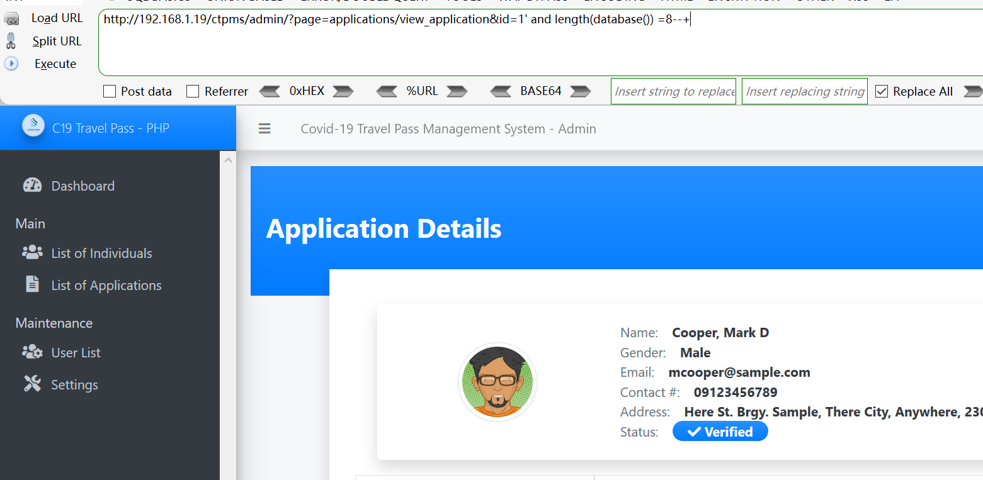Click the gender value 'Male'
Viewport: 983px width, 480px height.
pos(695,353)
